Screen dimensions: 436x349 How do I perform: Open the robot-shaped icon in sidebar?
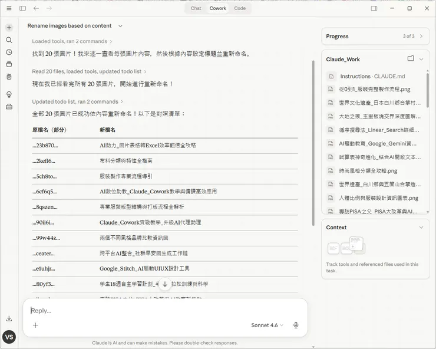click(9, 77)
